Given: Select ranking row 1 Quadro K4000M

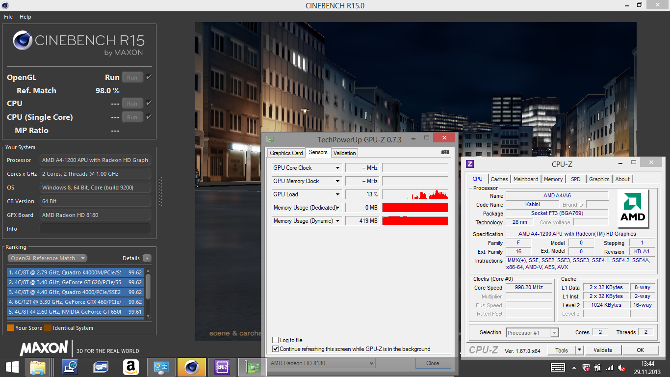Looking at the screenshot, I should [75, 272].
